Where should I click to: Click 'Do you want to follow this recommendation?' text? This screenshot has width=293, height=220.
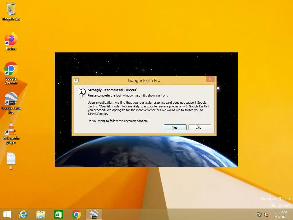click(x=118, y=121)
